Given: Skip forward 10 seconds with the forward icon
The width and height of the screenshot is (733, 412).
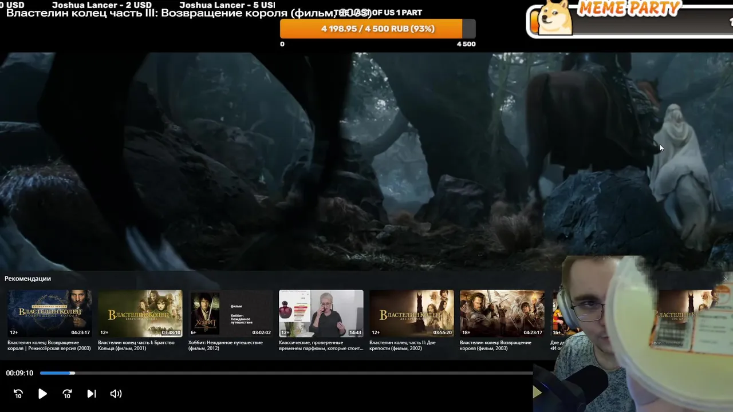Looking at the screenshot, I should 67,394.
